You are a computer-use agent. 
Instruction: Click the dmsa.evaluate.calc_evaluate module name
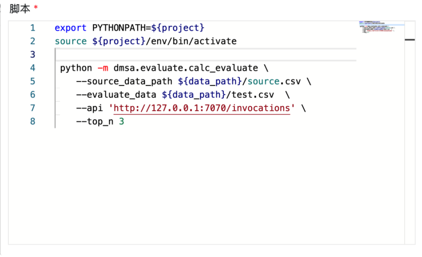[186, 68]
